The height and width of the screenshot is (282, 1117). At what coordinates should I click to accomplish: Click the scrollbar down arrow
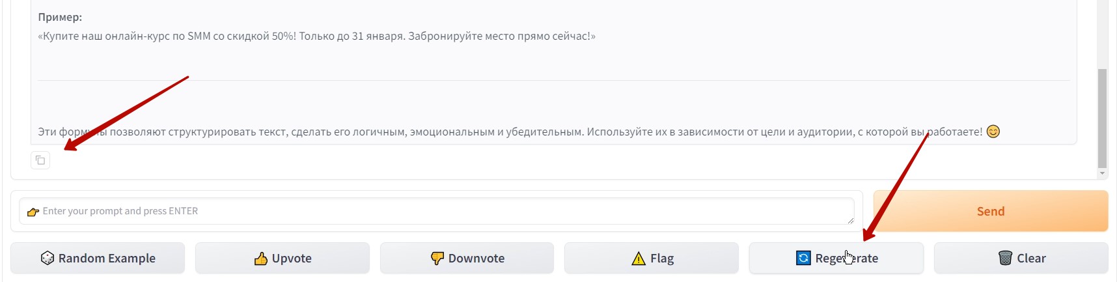pos(1102,173)
